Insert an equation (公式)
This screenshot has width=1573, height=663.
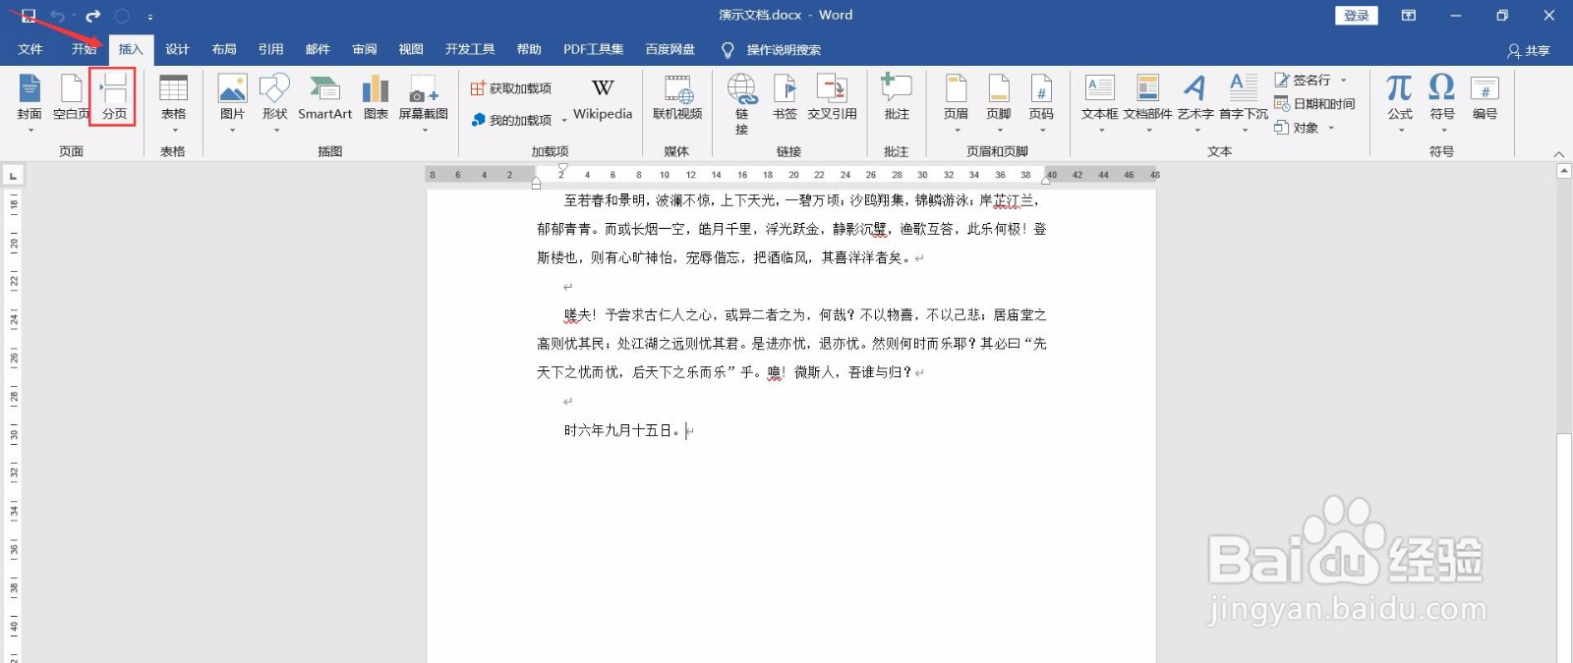tap(1400, 101)
